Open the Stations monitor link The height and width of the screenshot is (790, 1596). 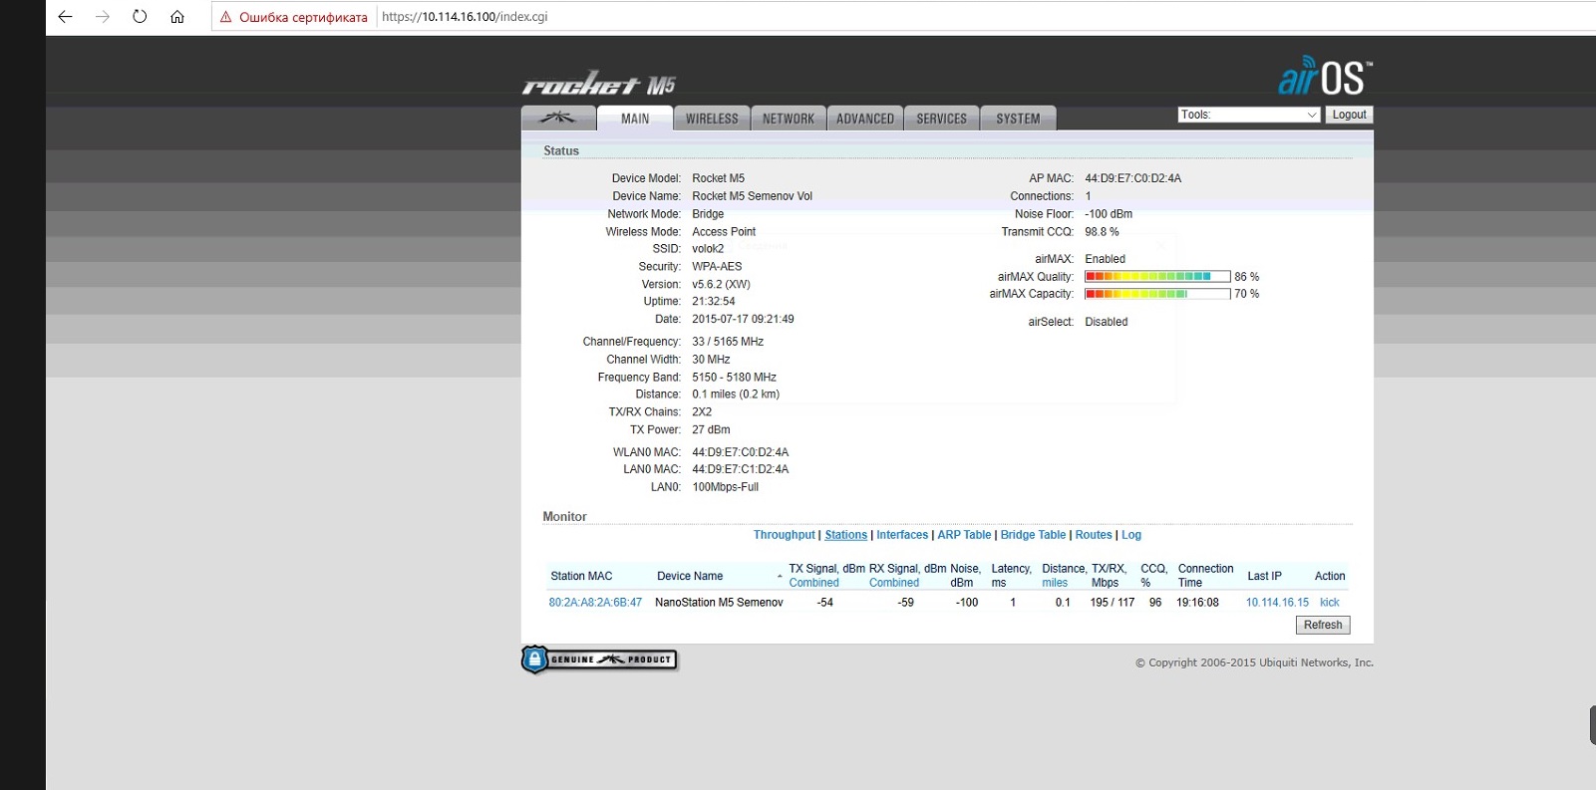pos(845,535)
